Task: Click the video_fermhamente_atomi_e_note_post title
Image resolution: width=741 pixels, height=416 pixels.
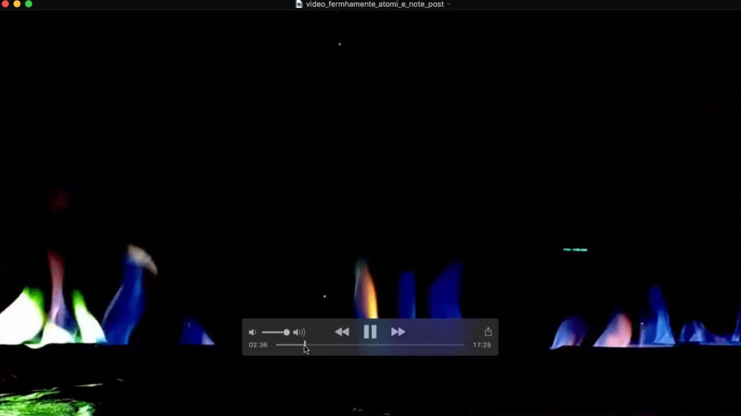Action: [375, 4]
